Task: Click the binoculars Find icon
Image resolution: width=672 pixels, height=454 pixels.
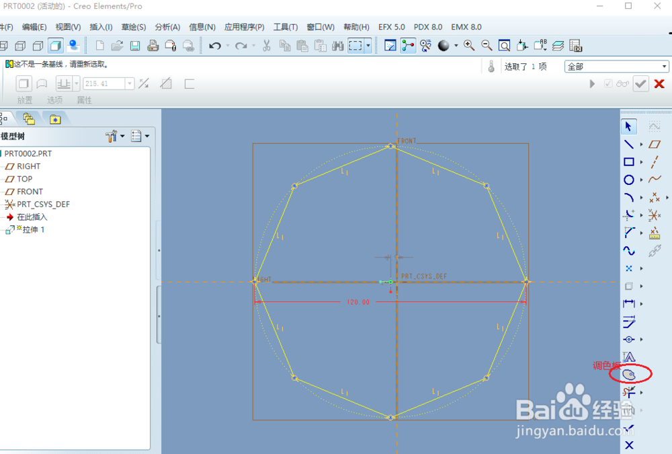Action: point(338,46)
